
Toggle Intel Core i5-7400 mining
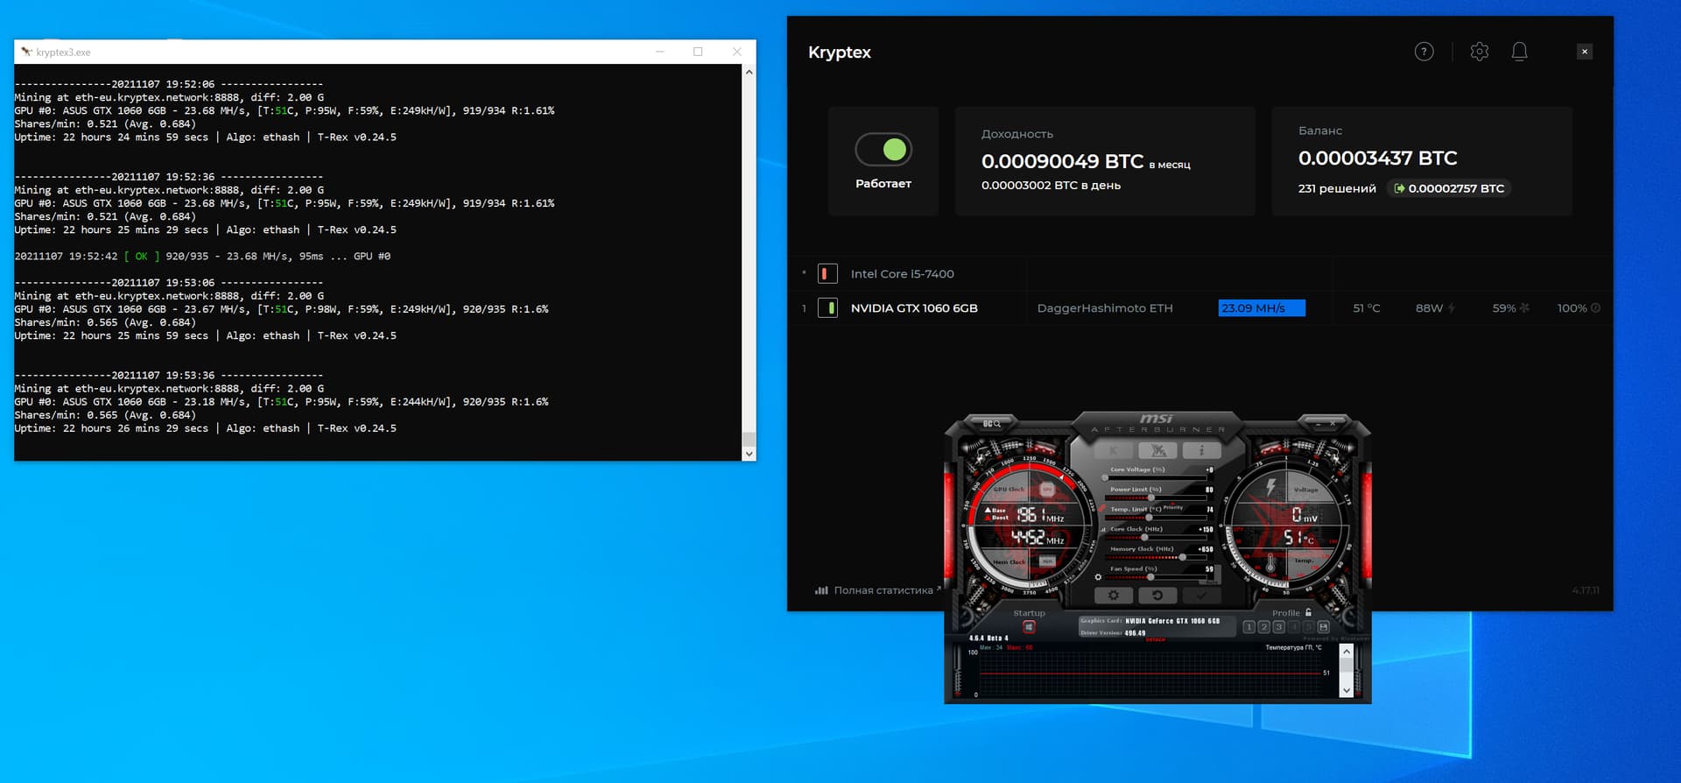click(827, 273)
